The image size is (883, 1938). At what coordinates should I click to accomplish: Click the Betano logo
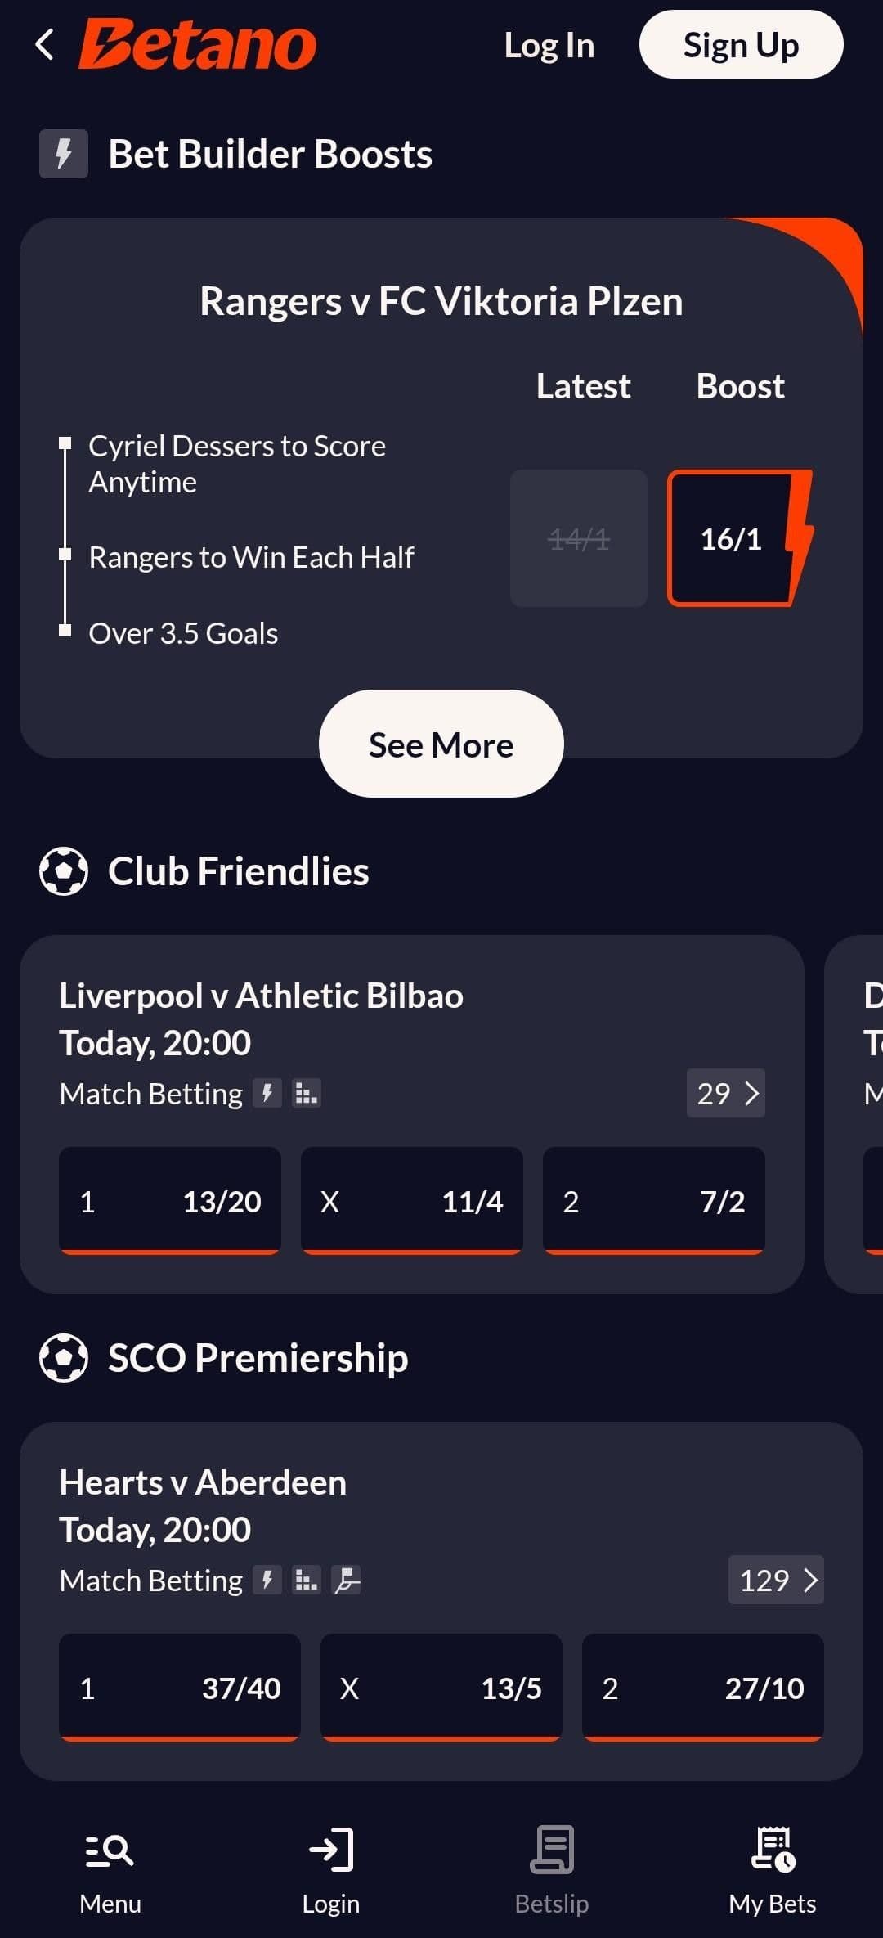(195, 45)
